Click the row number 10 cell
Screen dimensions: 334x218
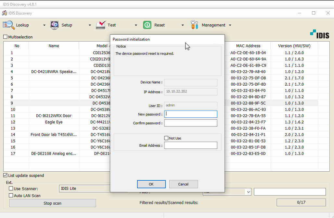(13, 110)
